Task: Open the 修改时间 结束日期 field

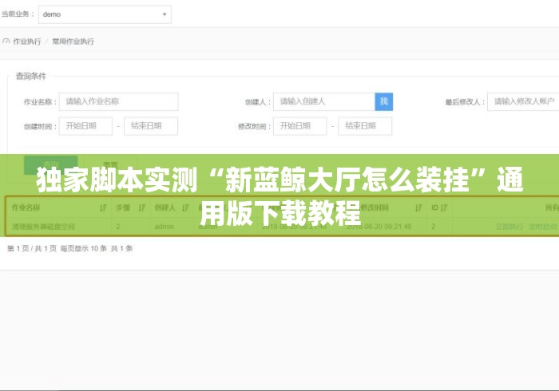Action: pyautogui.click(x=365, y=126)
